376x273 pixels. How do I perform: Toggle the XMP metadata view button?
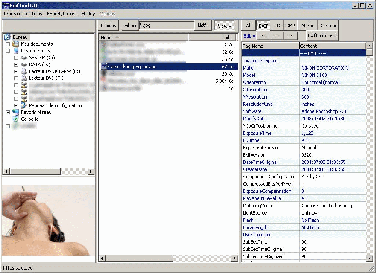tap(291, 26)
